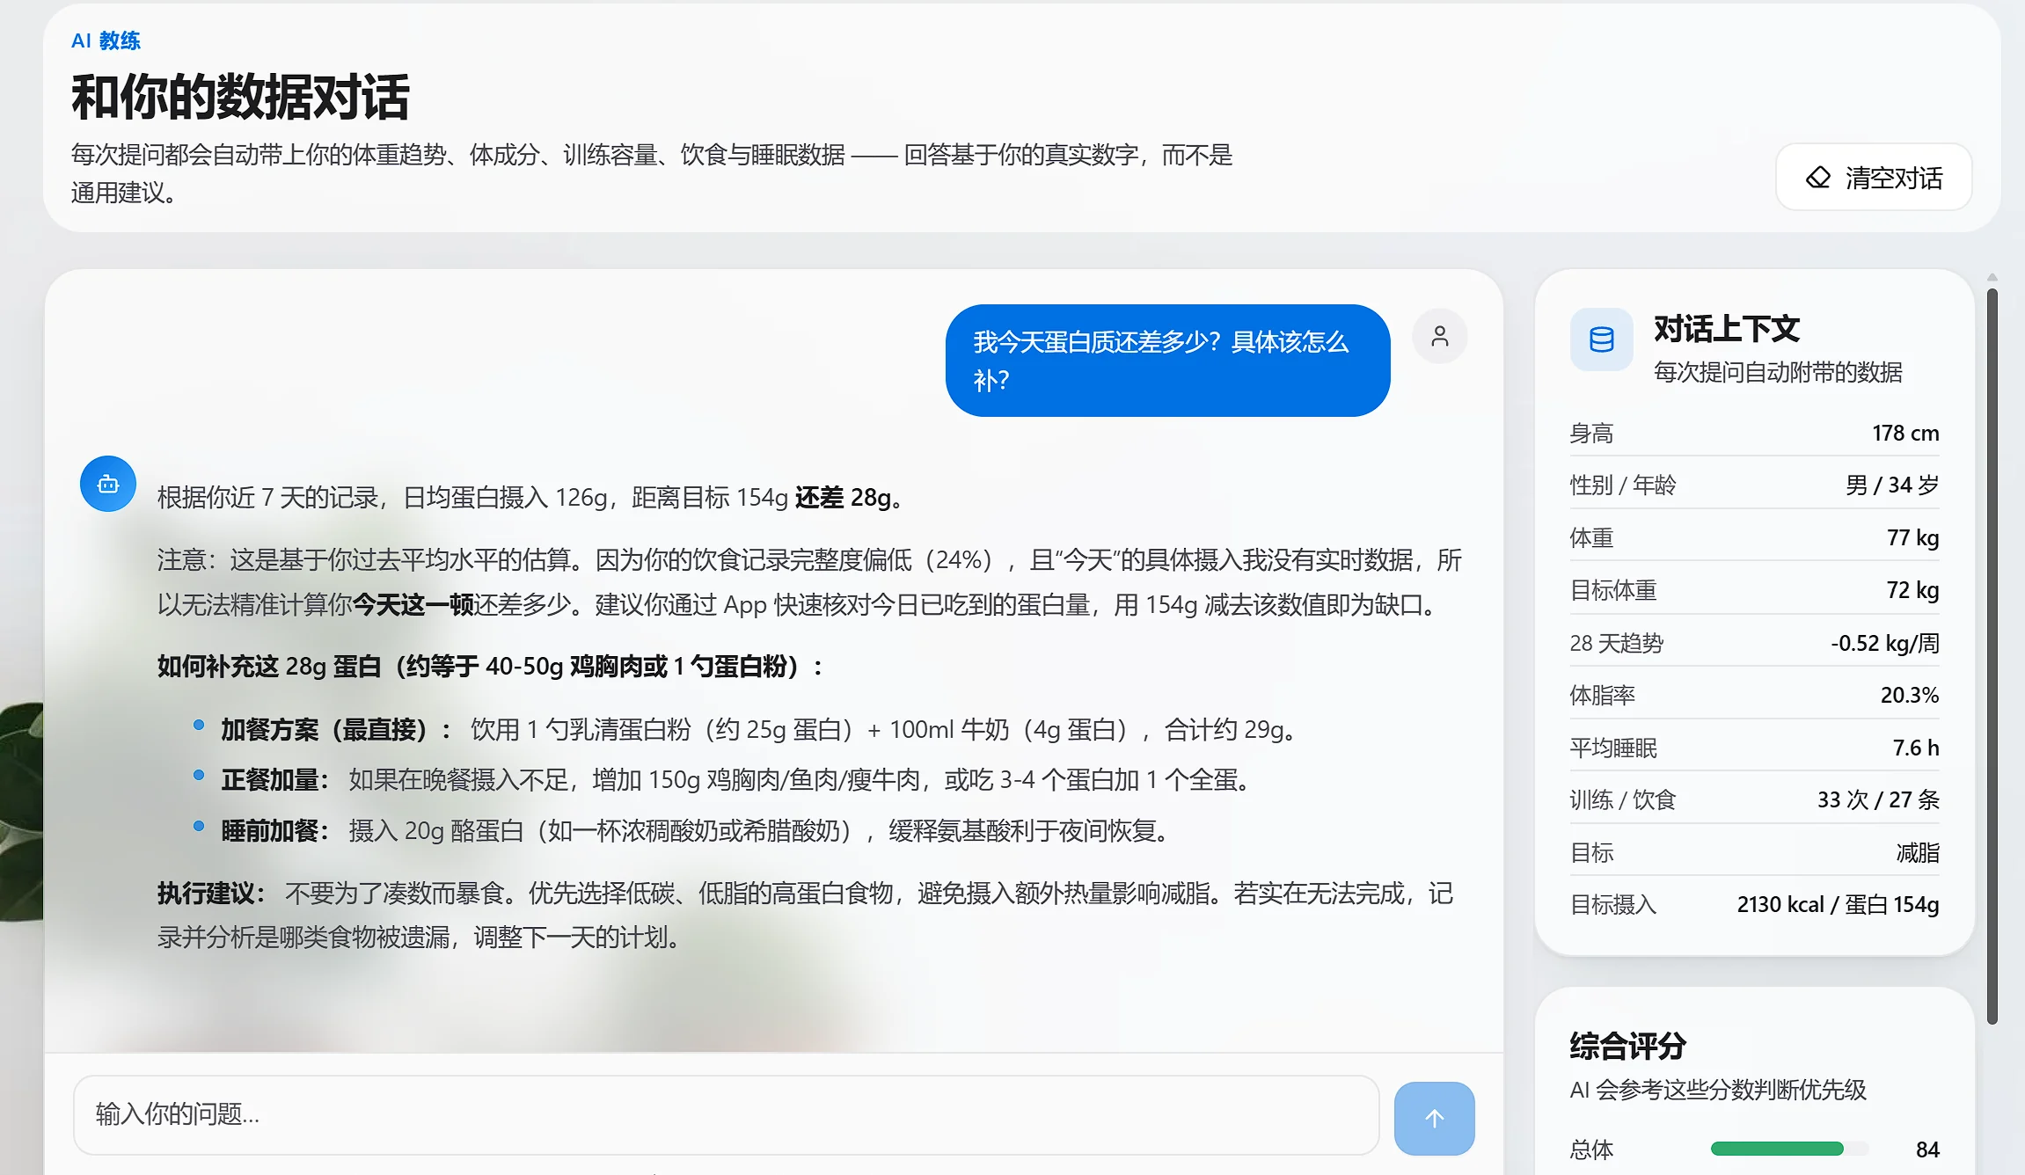Viewport: 2025px width, 1175px height.
Task: Select the AI 教练 label
Action: tap(106, 40)
